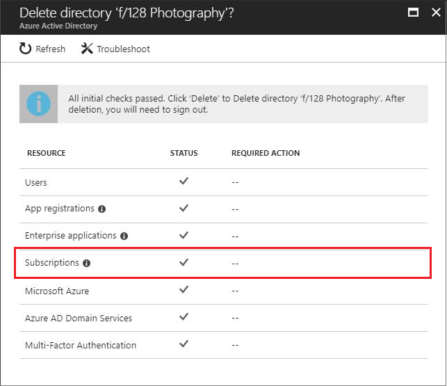This screenshot has height=386, width=447.
Task: Click the Azure AD Domain Services checkmark
Action: (184, 316)
